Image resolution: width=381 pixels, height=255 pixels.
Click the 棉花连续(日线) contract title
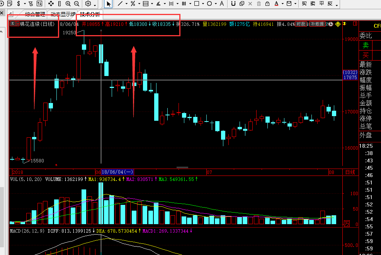pyautogui.click(x=37, y=24)
